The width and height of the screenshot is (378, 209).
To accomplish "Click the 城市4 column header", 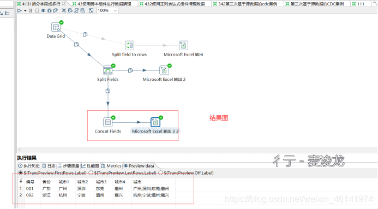I will point(120,182).
